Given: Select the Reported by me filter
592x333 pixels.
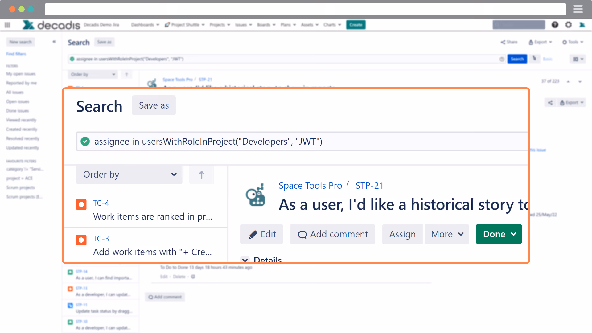Looking at the screenshot, I should (x=21, y=83).
